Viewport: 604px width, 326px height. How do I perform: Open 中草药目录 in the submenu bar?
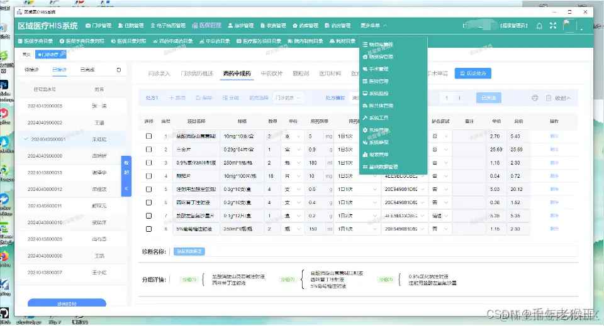(x=215, y=41)
